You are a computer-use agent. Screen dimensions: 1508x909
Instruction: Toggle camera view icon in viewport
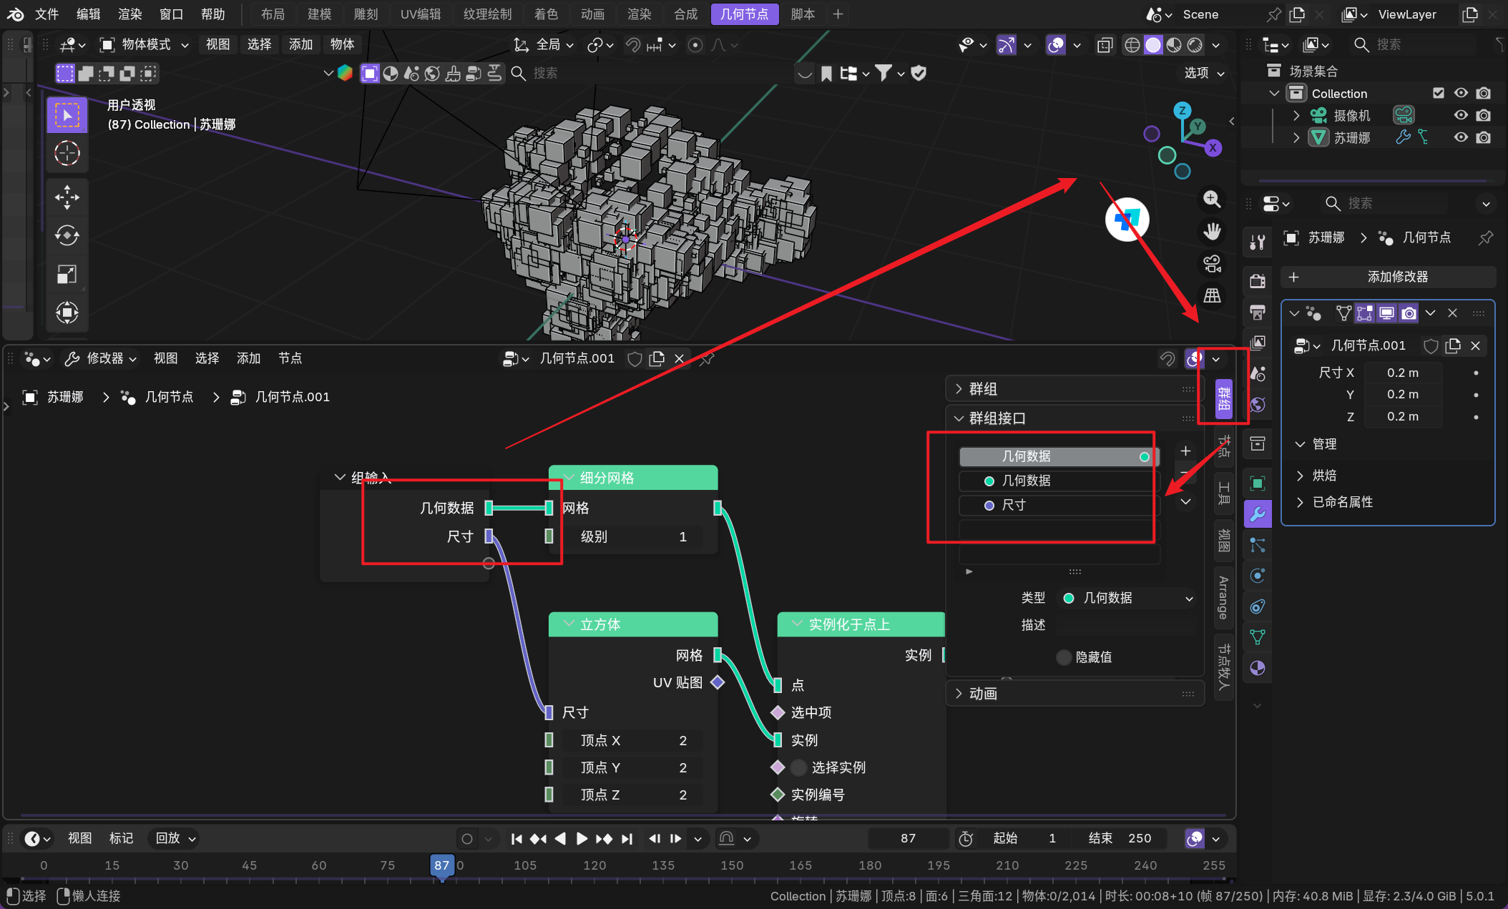click(x=1212, y=264)
